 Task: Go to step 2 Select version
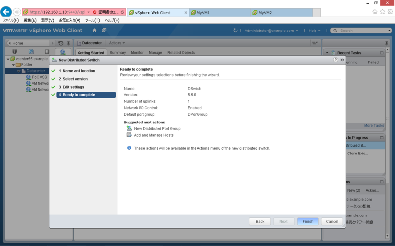point(73,79)
